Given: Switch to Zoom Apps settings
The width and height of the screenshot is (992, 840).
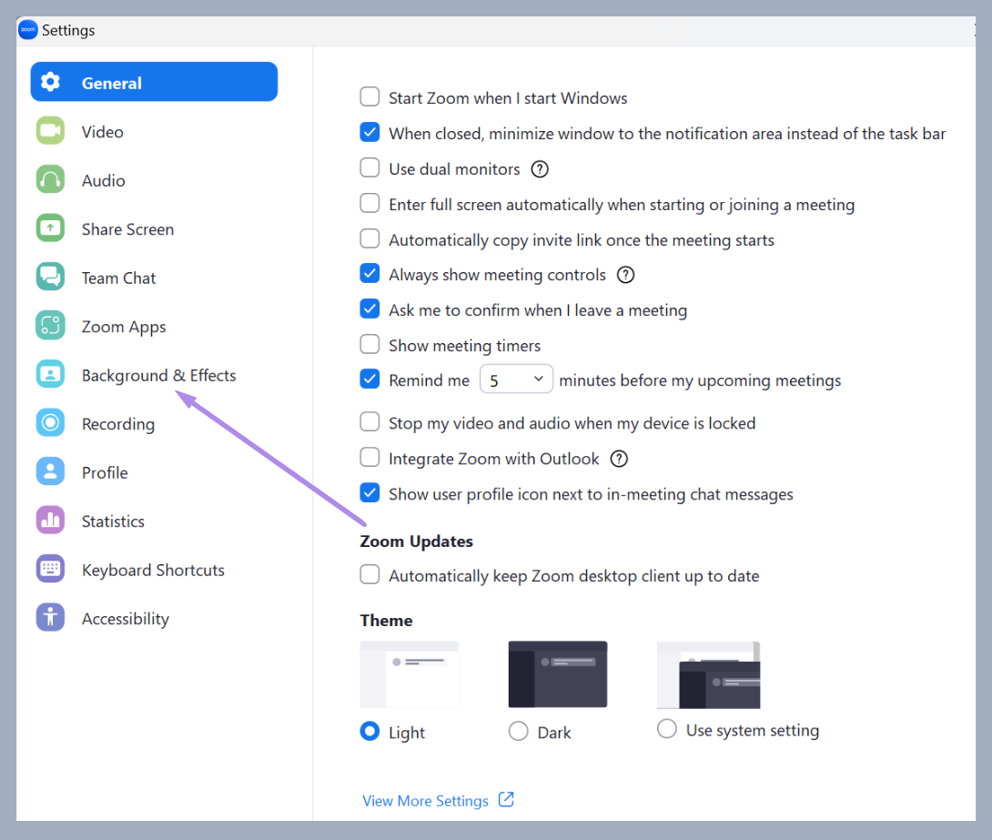Looking at the screenshot, I should (x=154, y=326).
